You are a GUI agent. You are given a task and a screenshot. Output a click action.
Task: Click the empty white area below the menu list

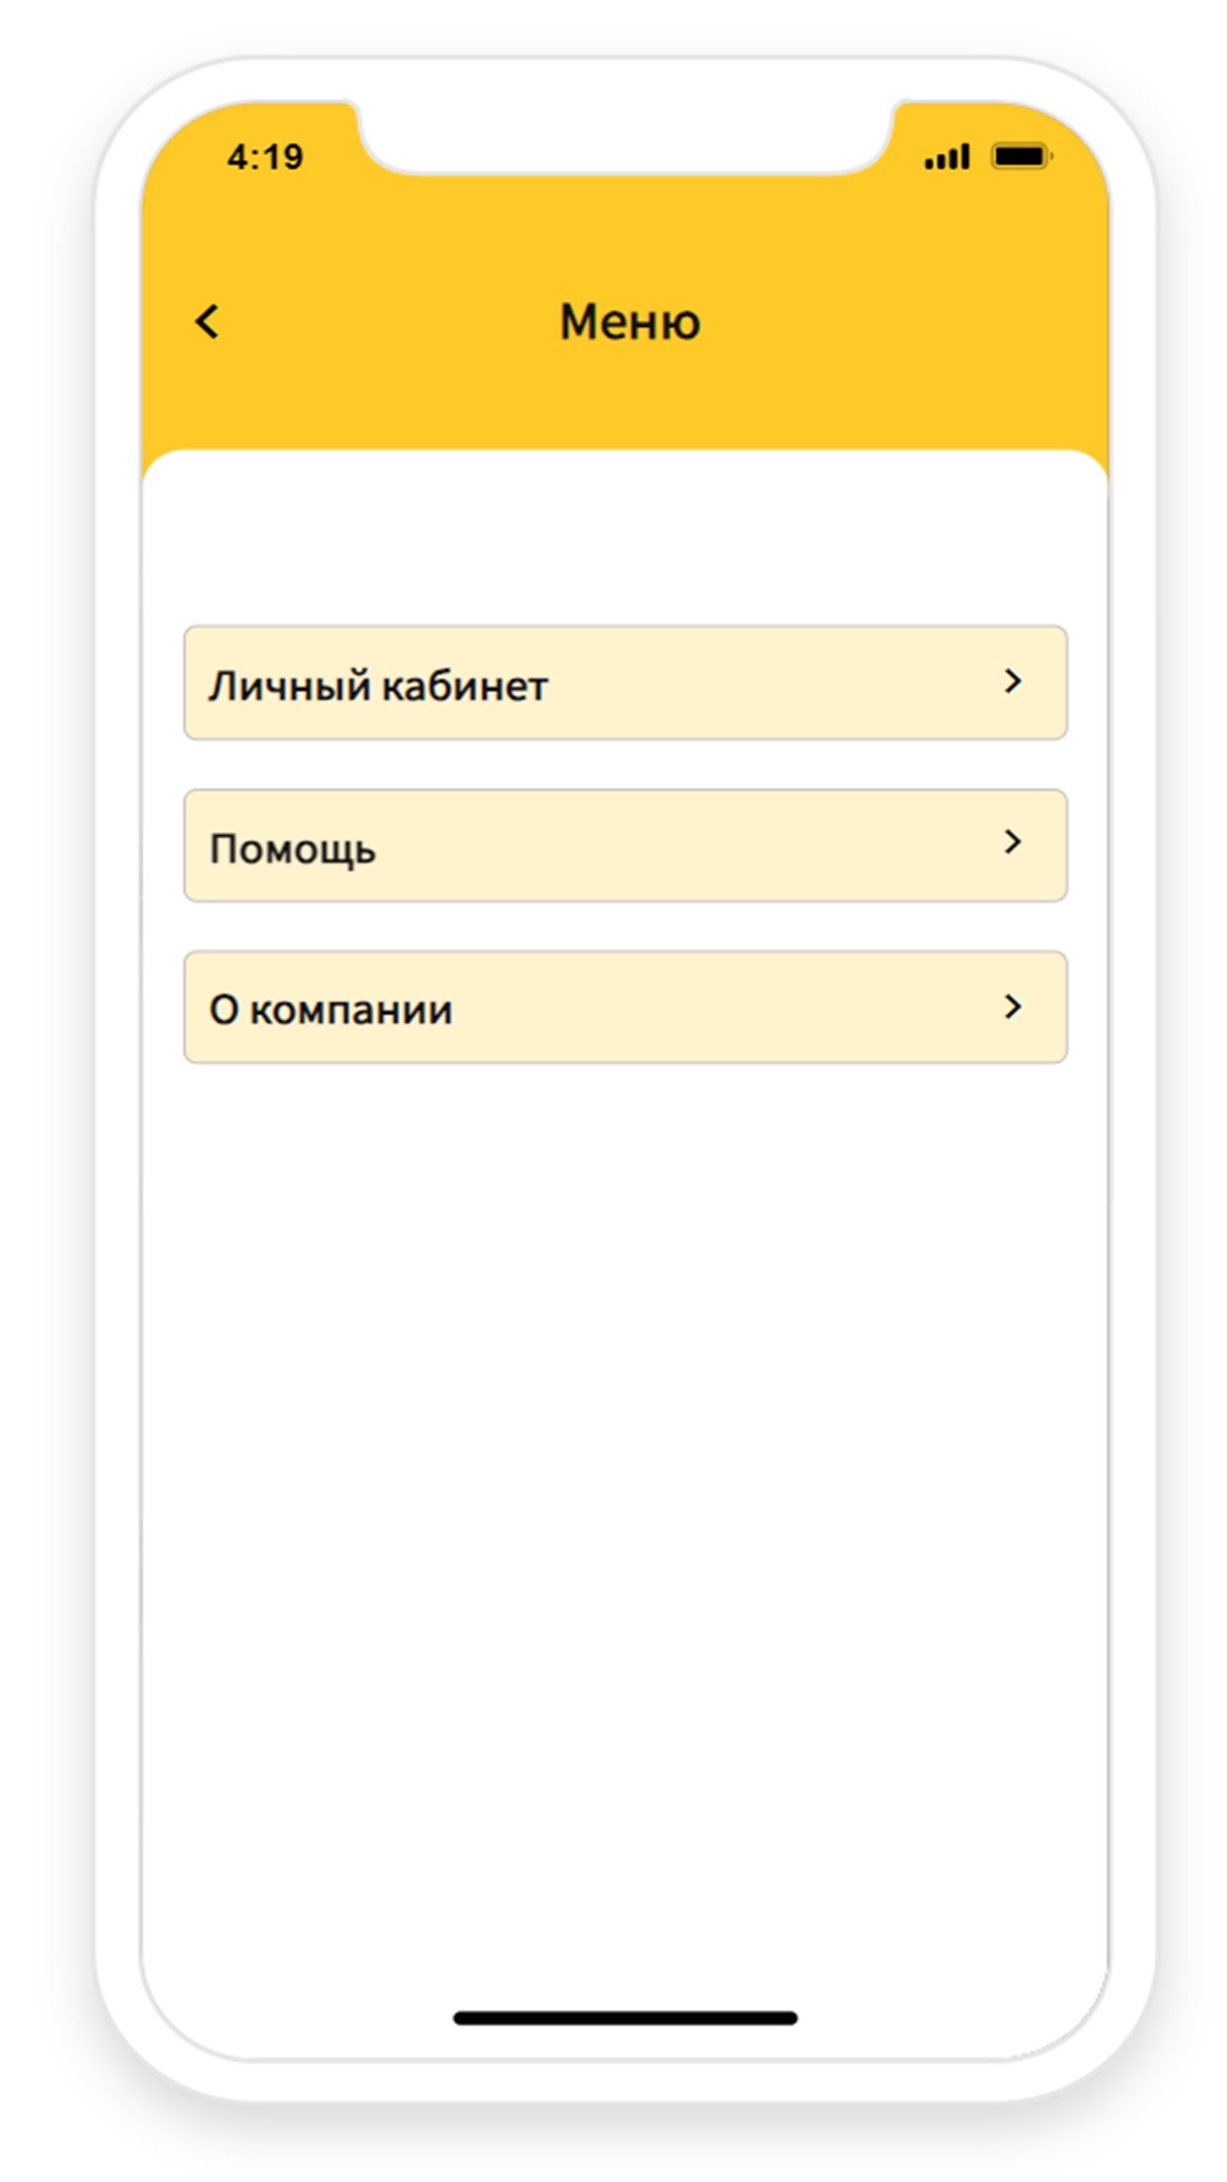[624, 1482]
